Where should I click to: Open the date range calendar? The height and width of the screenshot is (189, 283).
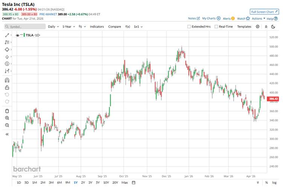coord(134,183)
